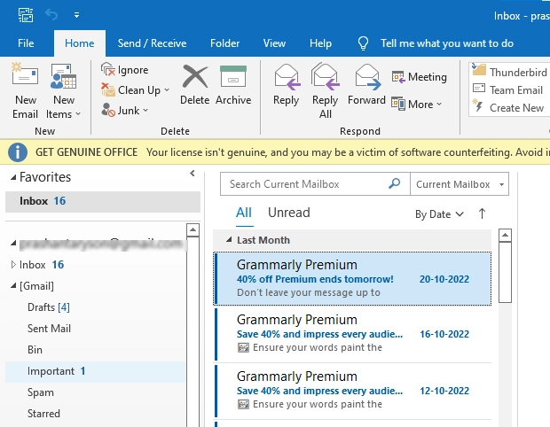Viewport: 550px width, 427px height.
Task: Select the Thunderbird quick step
Action: [509, 72]
